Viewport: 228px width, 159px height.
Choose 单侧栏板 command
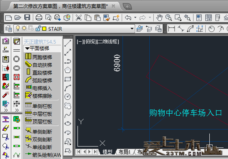(x=39, y=106)
